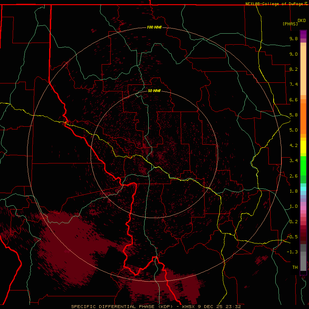
Task: Click the -0.5 scale value
Action: [292, 237]
